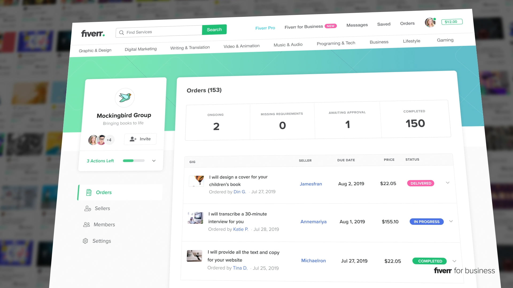The image size is (513, 288).
Task: Click the Fiverr logo
Action: [93, 34]
